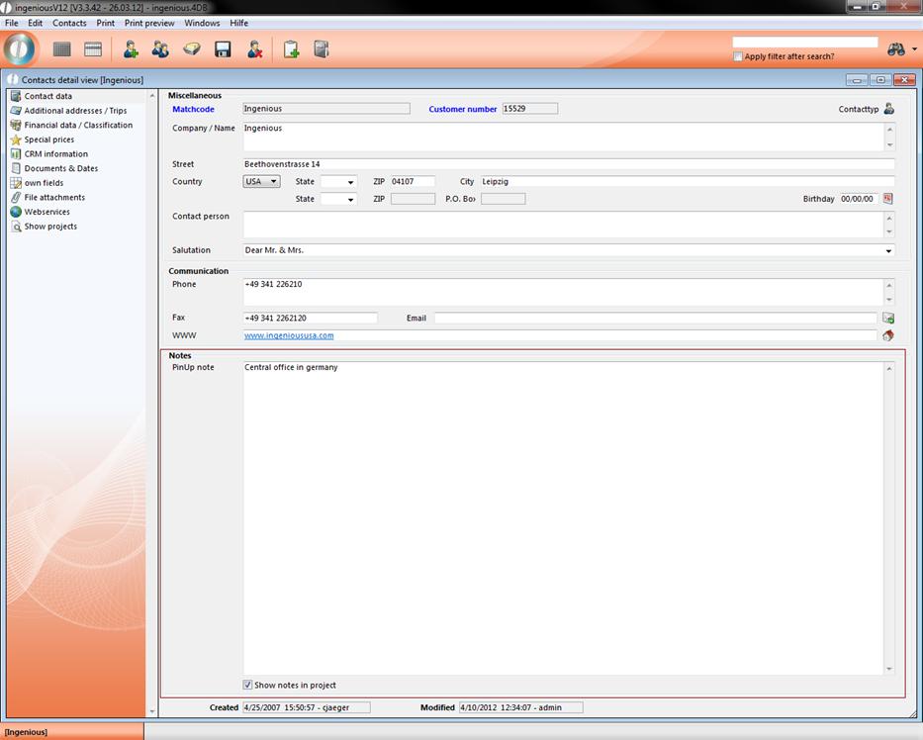Open the Contacttyp person icon

click(888, 109)
